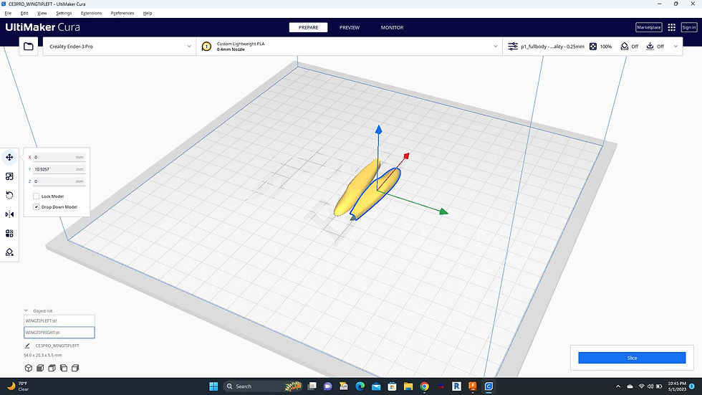702x395 pixels.
Task: Expand the print settings panel chevron
Action: (675, 46)
